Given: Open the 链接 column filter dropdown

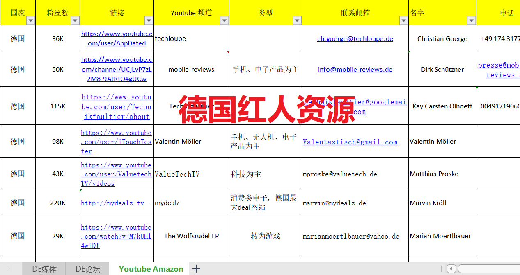Looking at the screenshot, I should (x=149, y=20).
